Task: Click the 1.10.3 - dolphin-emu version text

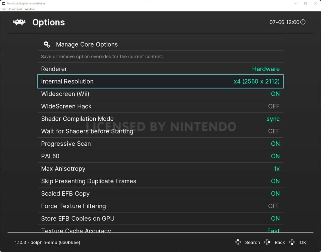Action: coord(48,242)
